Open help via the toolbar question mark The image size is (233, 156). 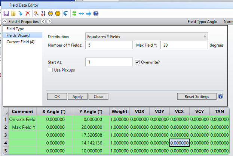coord(96,13)
